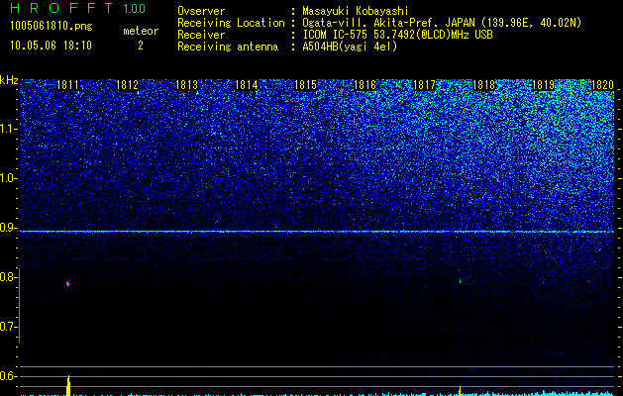
Task: Click the 1818 time marker
Action: coord(484,85)
